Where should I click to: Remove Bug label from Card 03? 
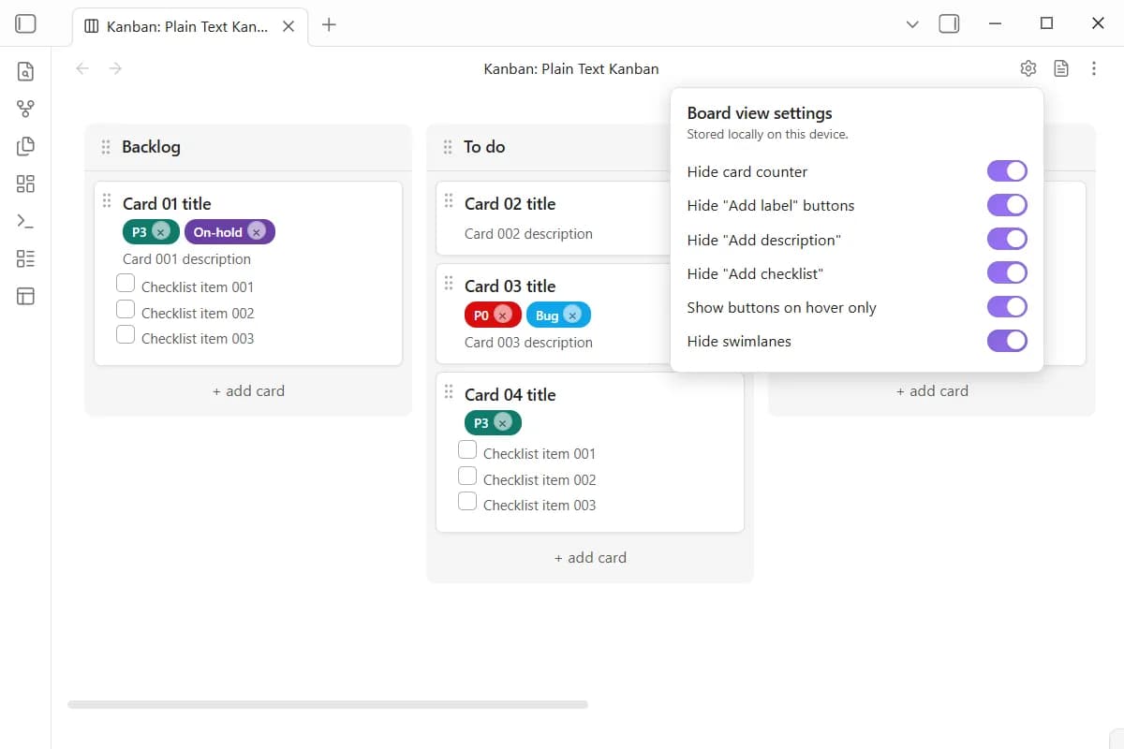tap(572, 315)
